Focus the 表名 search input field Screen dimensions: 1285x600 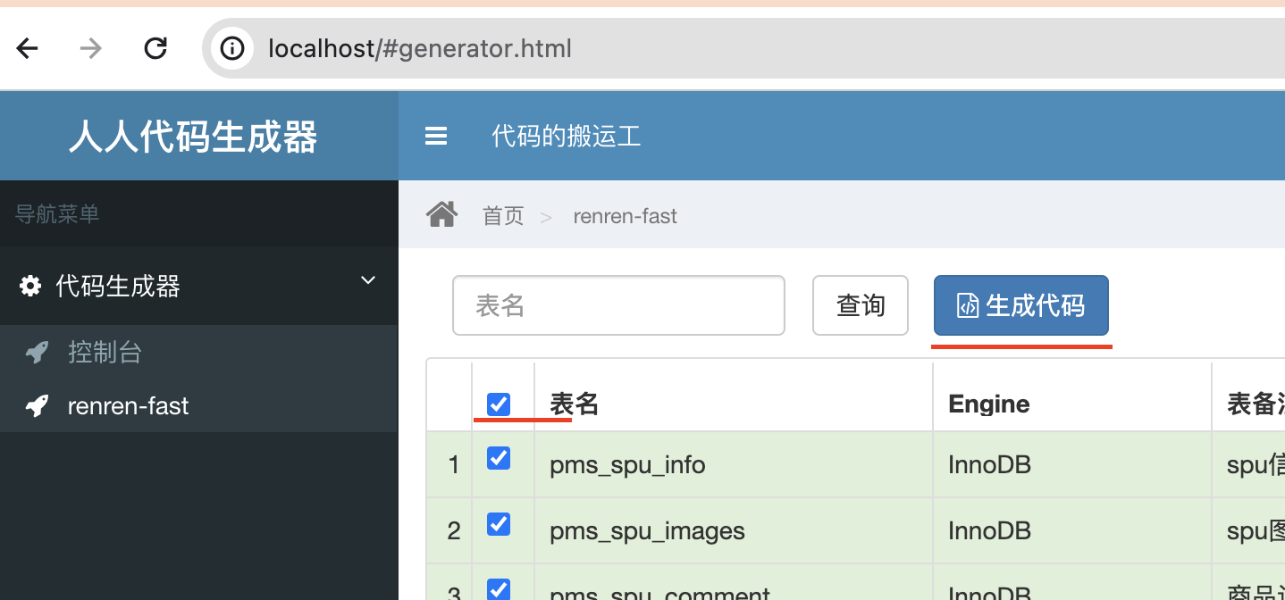618,305
